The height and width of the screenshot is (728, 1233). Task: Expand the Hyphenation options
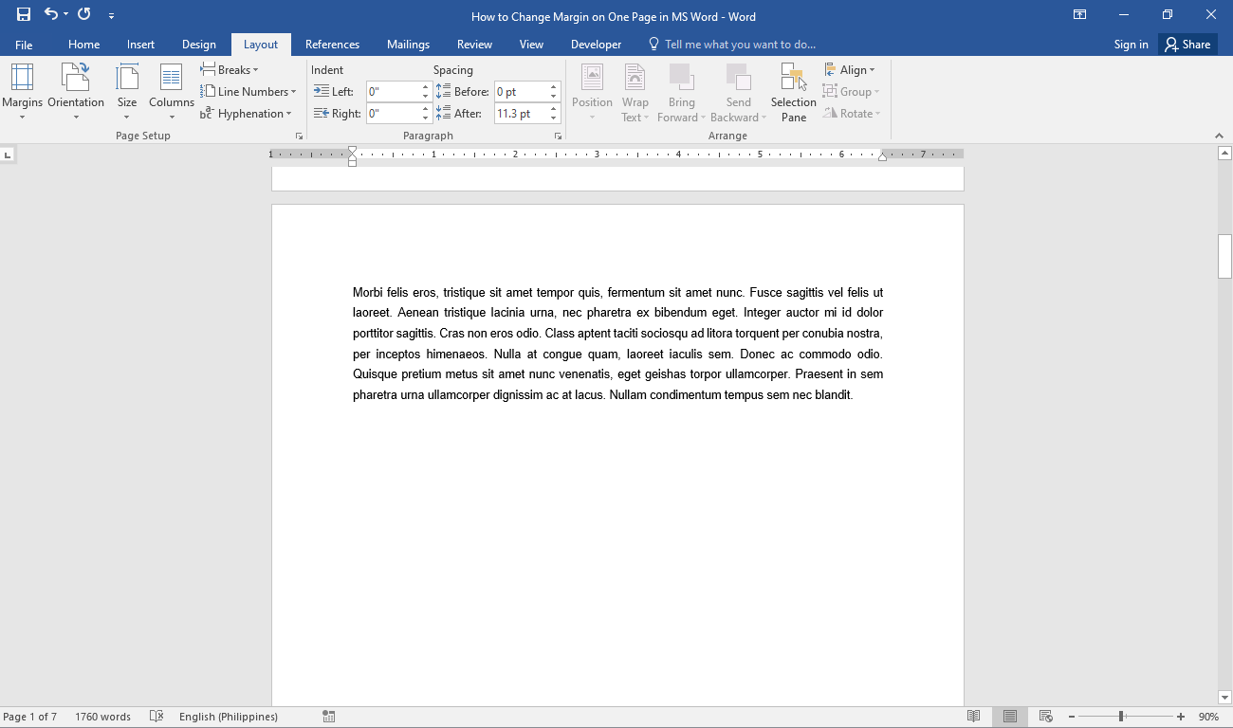click(x=248, y=113)
